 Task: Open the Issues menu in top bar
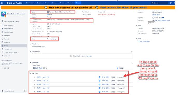coord(48,3)
